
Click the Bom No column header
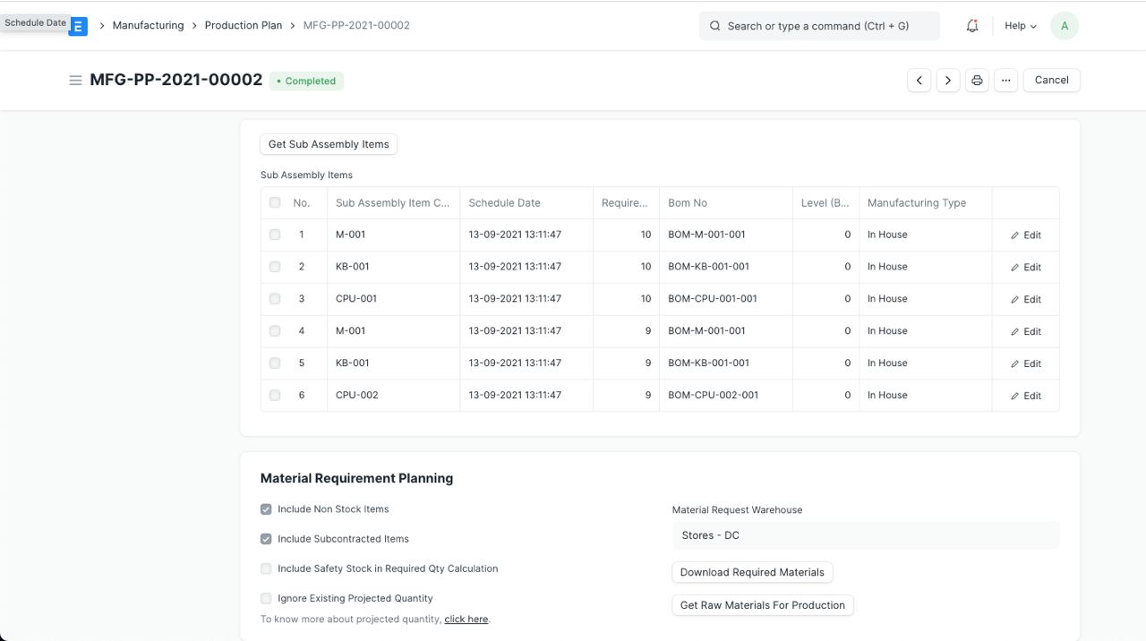coord(726,203)
